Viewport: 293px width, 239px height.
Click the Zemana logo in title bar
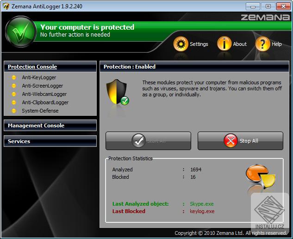point(6,6)
